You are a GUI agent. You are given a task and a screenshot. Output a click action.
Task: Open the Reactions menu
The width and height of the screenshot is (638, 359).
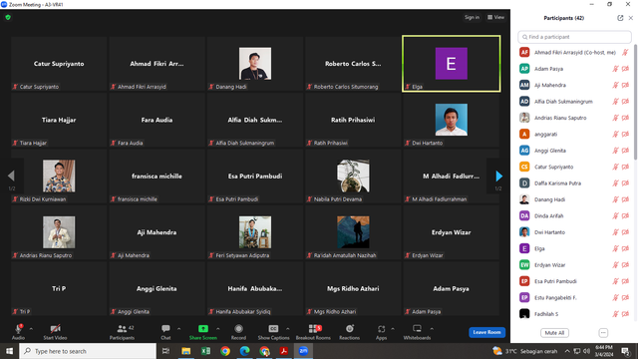pyautogui.click(x=350, y=332)
